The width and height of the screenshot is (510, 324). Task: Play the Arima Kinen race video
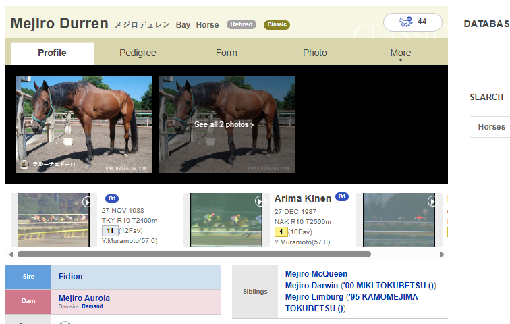pyautogui.click(x=227, y=220)
